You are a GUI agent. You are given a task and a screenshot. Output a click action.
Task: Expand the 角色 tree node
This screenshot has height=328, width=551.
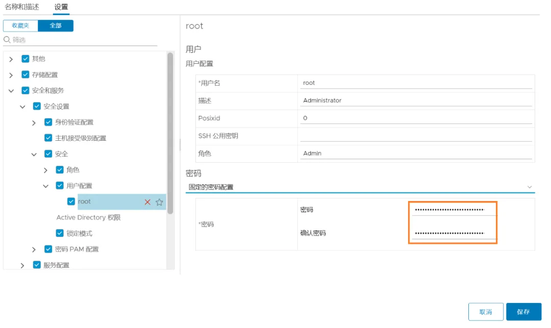click(45, 170)
